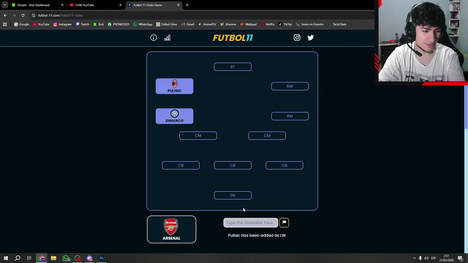
Task: Open File Explorer from taskbar
Action: [53, 258]
